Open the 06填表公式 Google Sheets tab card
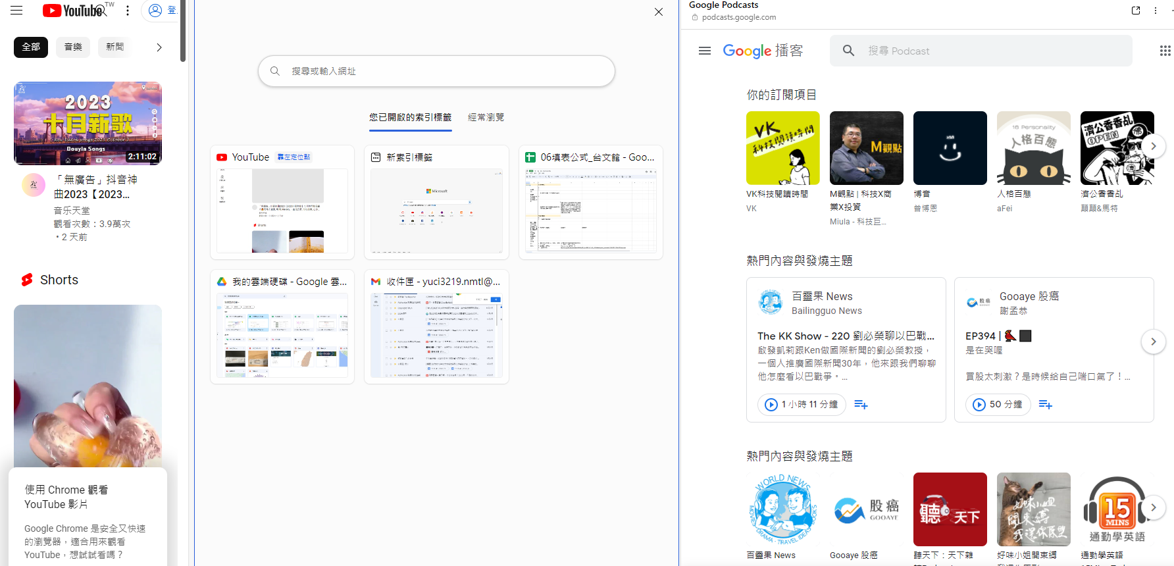Image resolution: width=1174 pixels, height=566 pixels. coord(591,202)
